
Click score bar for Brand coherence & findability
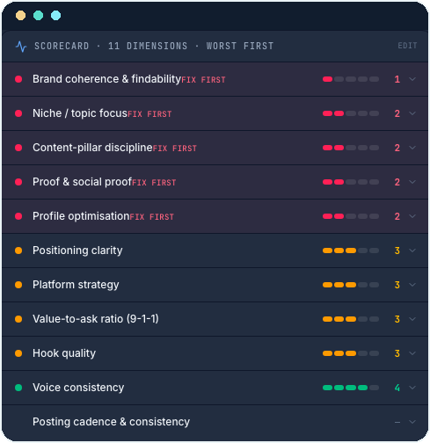(351, 79)
